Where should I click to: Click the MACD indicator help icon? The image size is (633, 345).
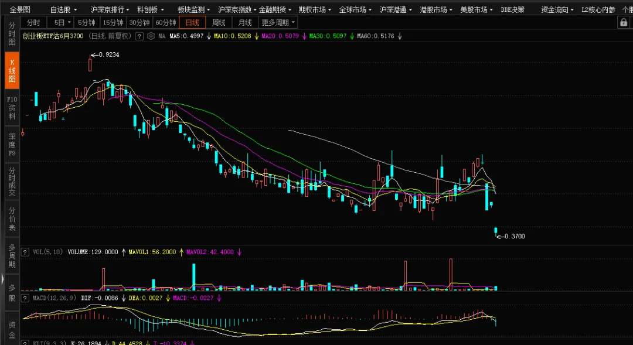coord(25,298)
